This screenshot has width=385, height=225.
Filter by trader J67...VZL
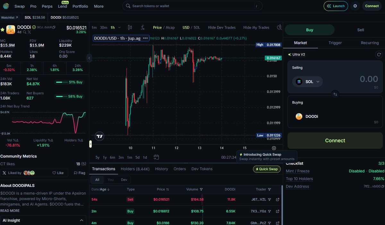269,200
